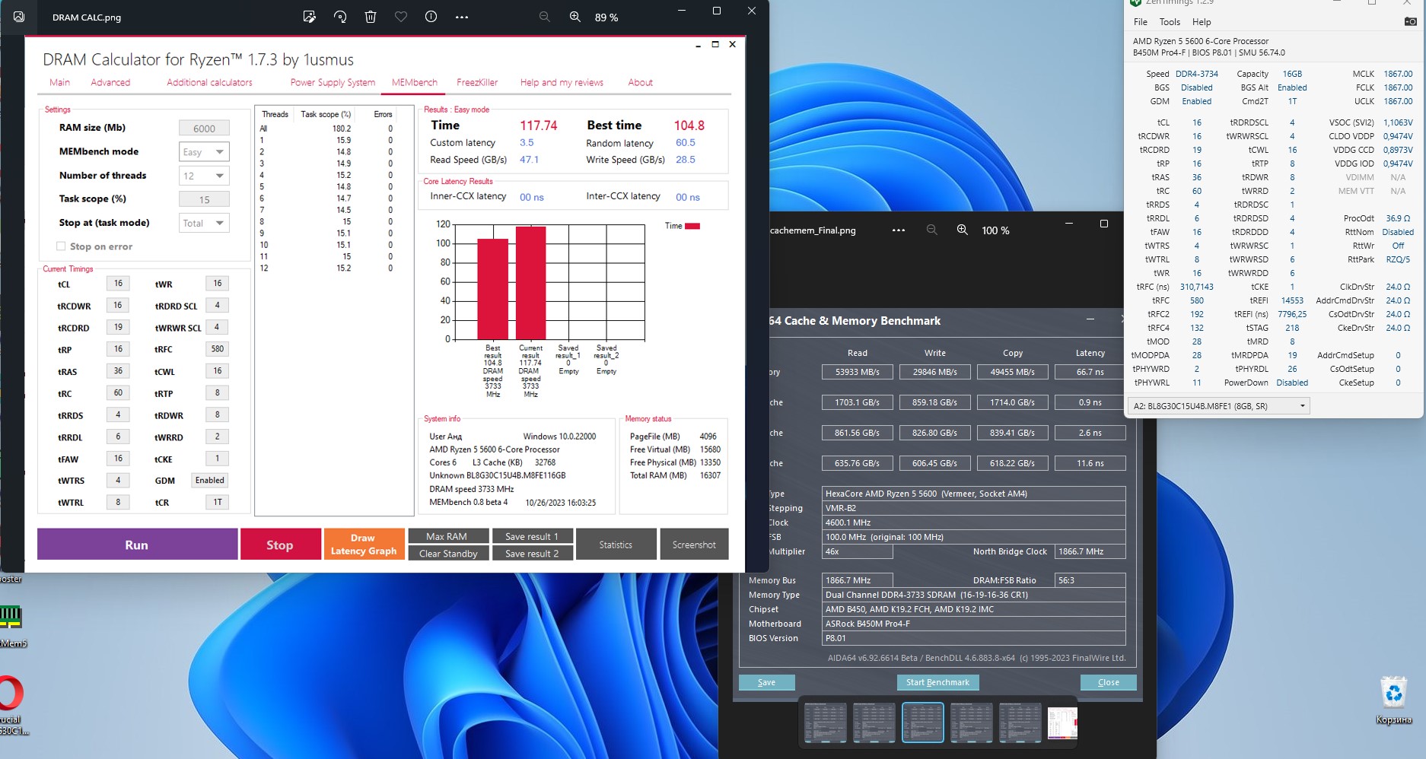Open the Help menu in ZenTimings
1426x759 pixels.
point(1202,22)
